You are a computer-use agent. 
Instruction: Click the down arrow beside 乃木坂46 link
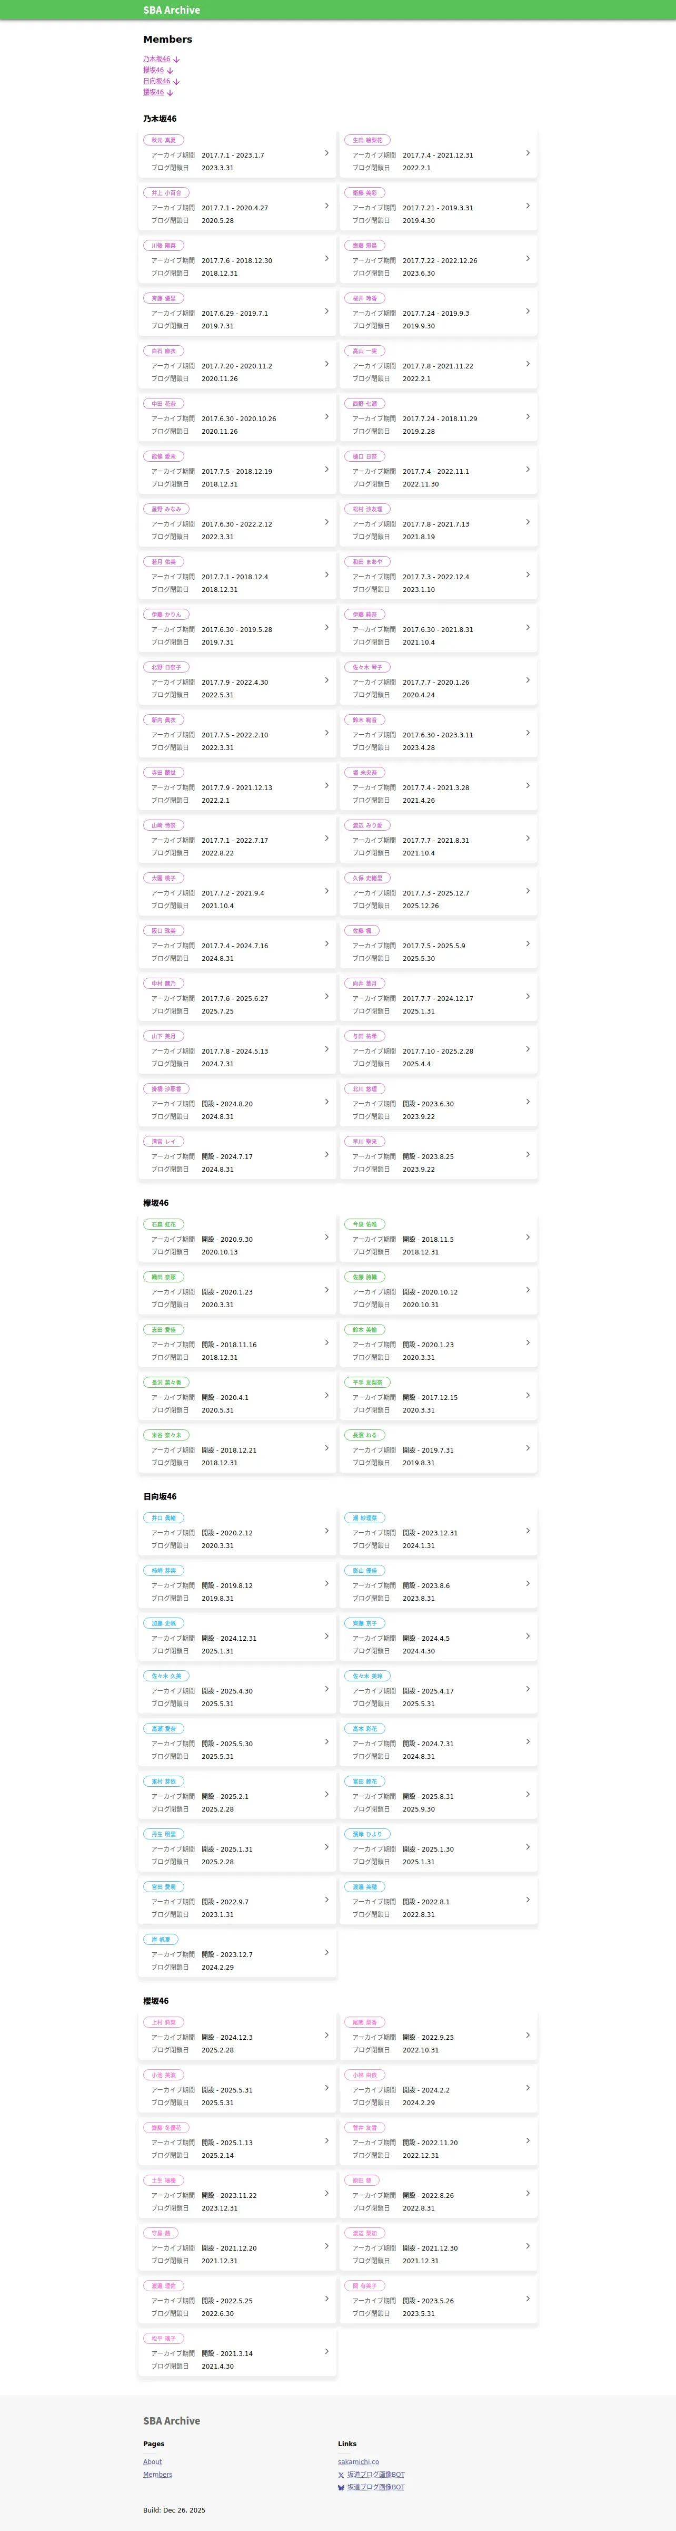pos(176,60)
